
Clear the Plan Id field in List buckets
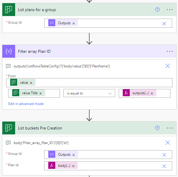click(164, 166)
